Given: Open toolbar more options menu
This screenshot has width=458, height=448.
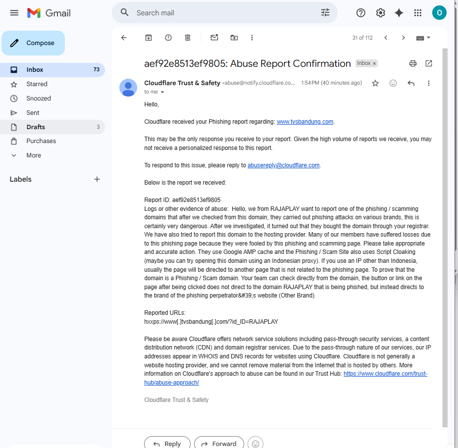Looking at the screenshot, I should point(252,38).
